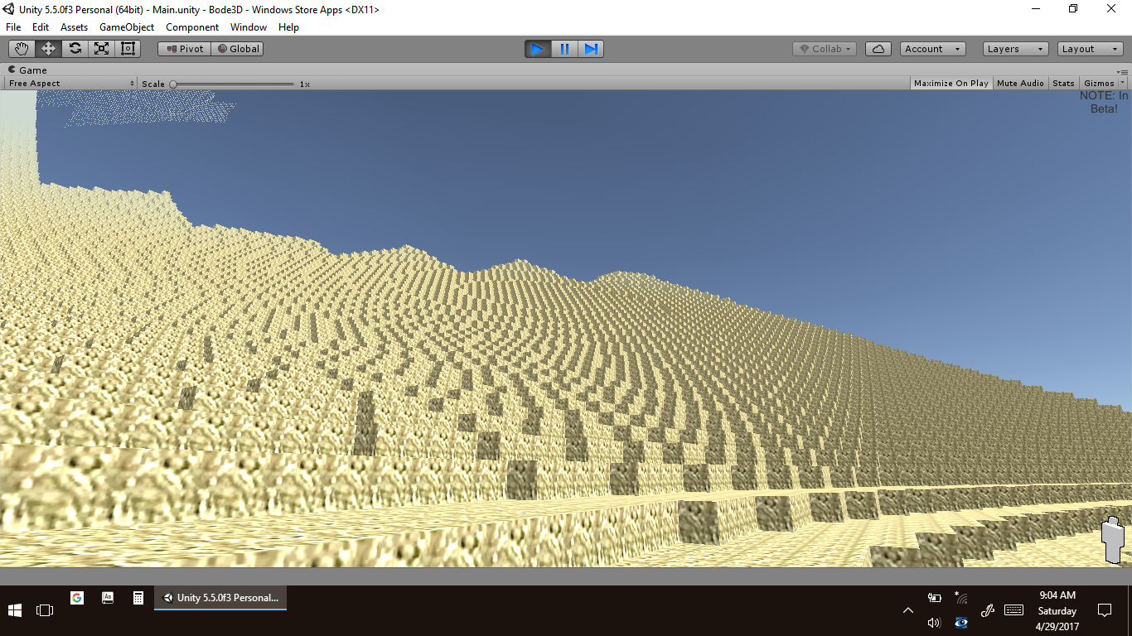
Task: Click the Game view Scale slider
Action: (233, 84)
